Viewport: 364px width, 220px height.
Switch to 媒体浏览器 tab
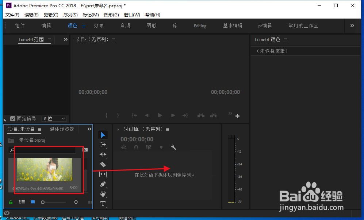coord(62,129)
